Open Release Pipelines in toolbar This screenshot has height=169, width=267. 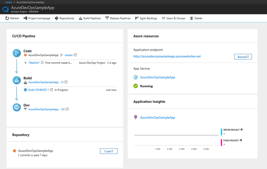pos(118,18)
